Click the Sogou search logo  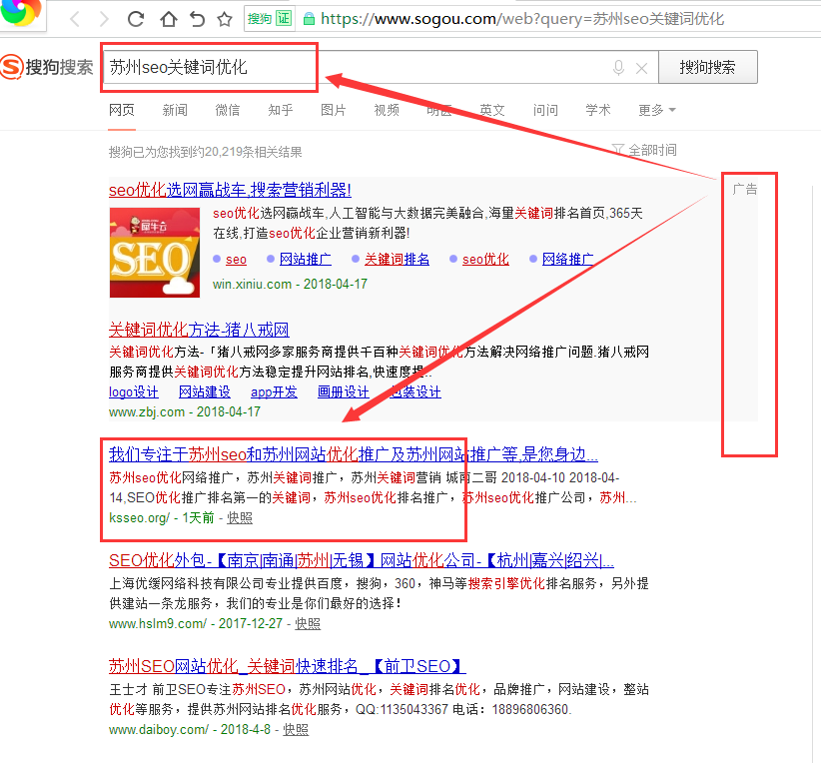point(47,68)
